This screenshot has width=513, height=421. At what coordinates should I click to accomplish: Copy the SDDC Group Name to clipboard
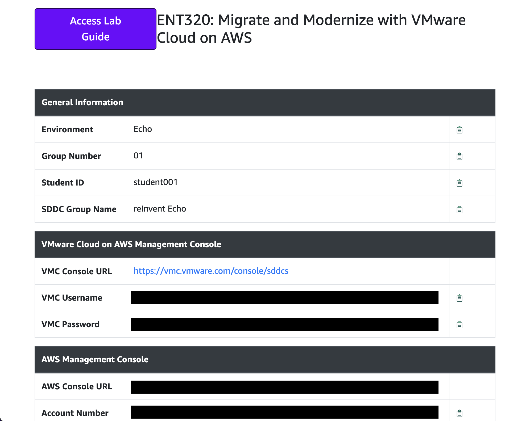pos(459,209)
